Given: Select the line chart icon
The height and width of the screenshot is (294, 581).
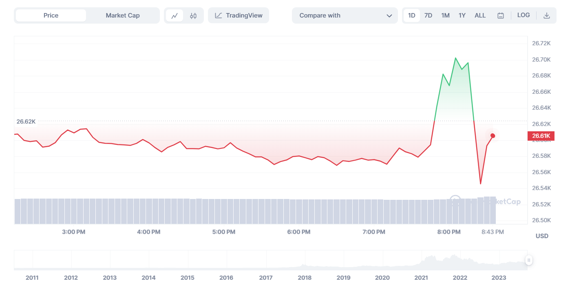Looking at the screenshot, I should pos(175,15).
